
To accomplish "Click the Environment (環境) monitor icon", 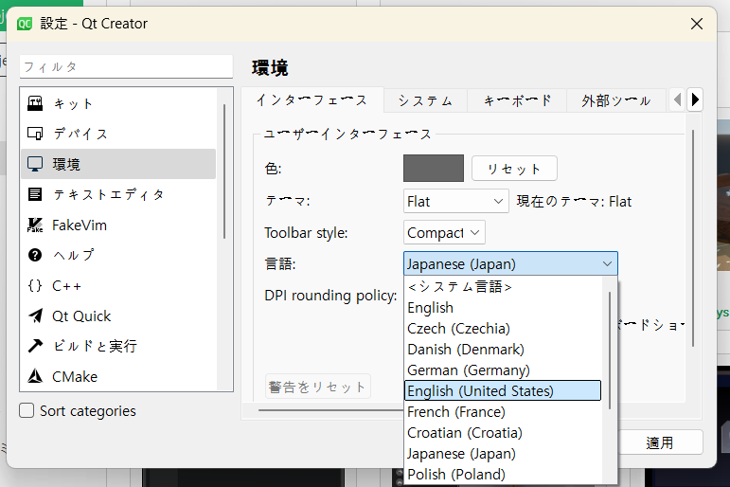I will [35, 164].
